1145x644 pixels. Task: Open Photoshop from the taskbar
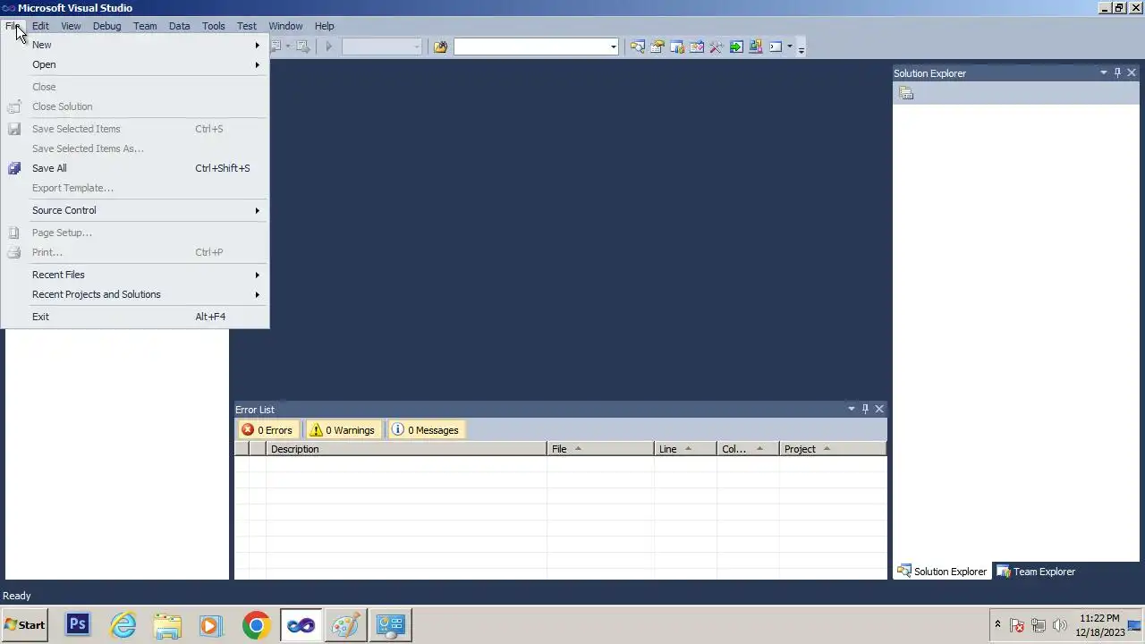click(x=78, y=625)
